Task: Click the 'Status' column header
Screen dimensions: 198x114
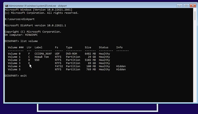Action: pos(104,47)
